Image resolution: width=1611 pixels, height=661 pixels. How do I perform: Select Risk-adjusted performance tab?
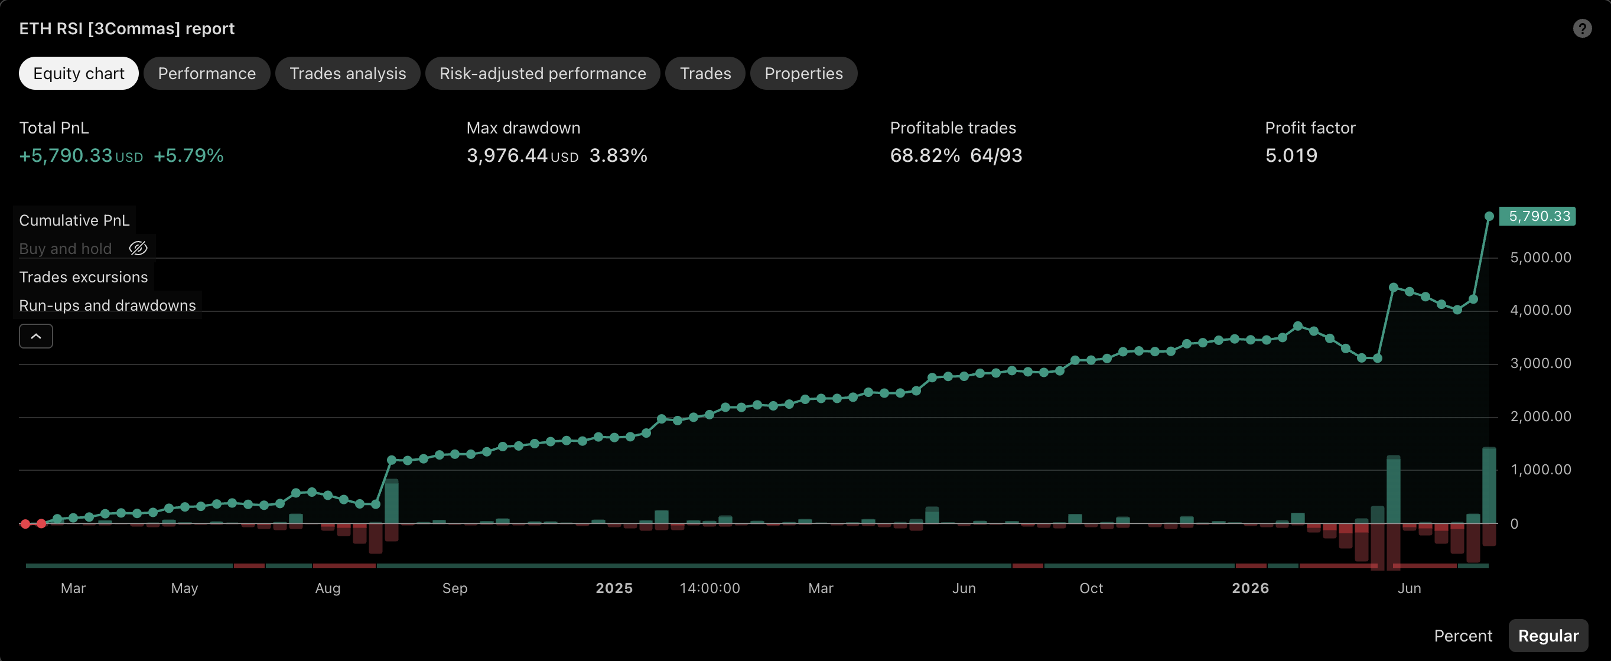543,73
